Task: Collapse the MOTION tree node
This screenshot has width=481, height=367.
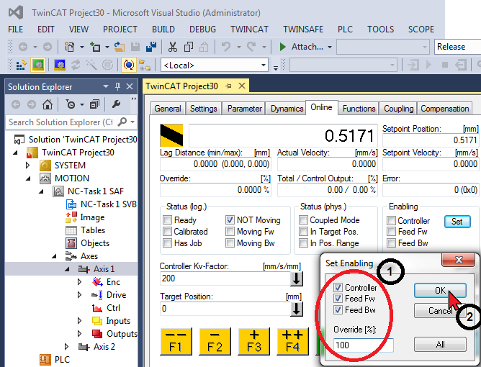Action: 28,178
